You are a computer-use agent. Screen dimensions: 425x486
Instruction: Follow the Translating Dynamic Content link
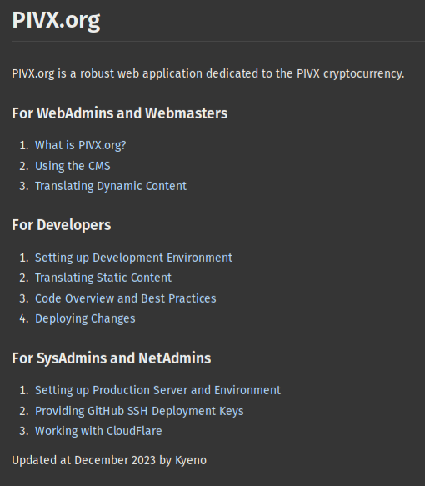[111, 186]
